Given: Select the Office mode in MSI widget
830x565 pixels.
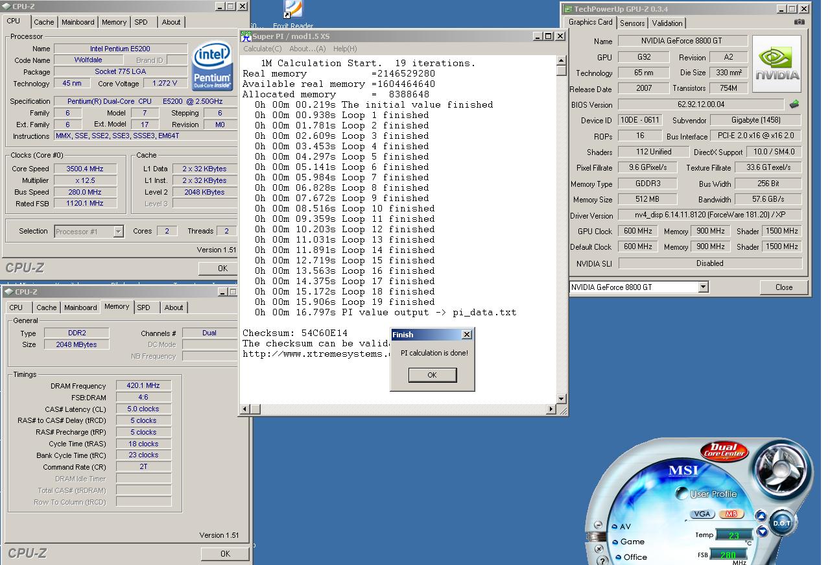Looking at the screenshot, I should (x=631, y=557).
